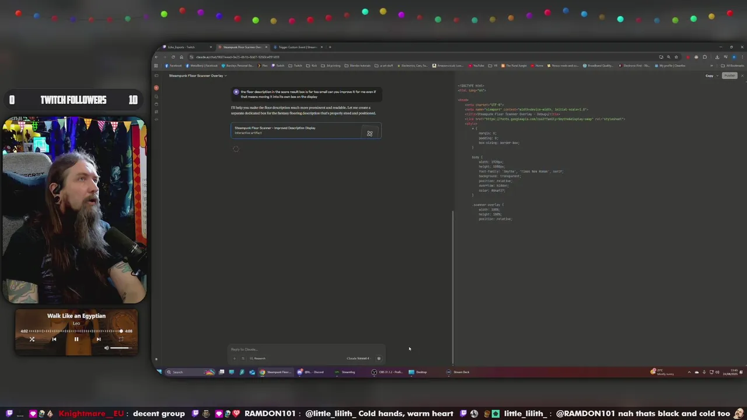Viewport: 747px width, 420px height.
Task: Open the Facebook bookmark
Action: [x=173, y=65]
